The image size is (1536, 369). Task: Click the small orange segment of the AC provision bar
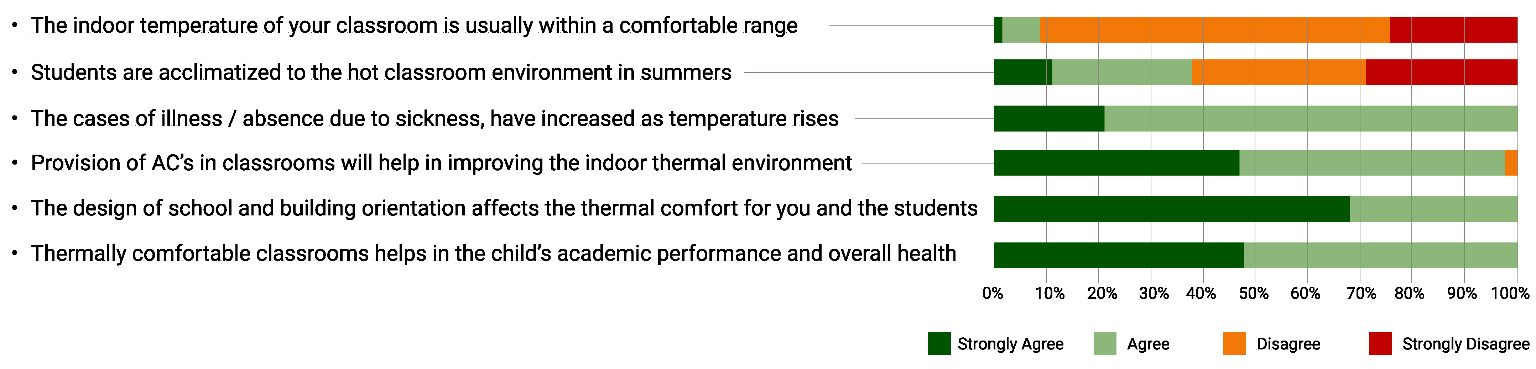point(1511,163)
